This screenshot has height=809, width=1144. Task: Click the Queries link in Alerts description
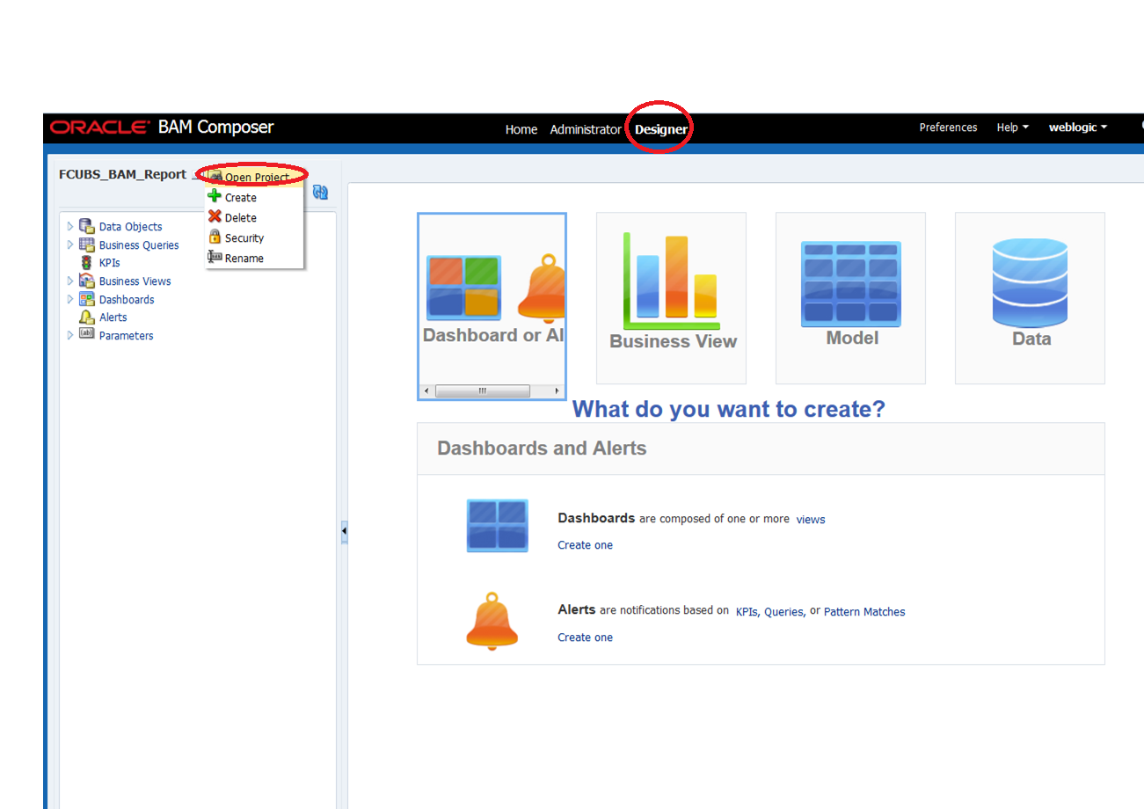pos(784,612)
